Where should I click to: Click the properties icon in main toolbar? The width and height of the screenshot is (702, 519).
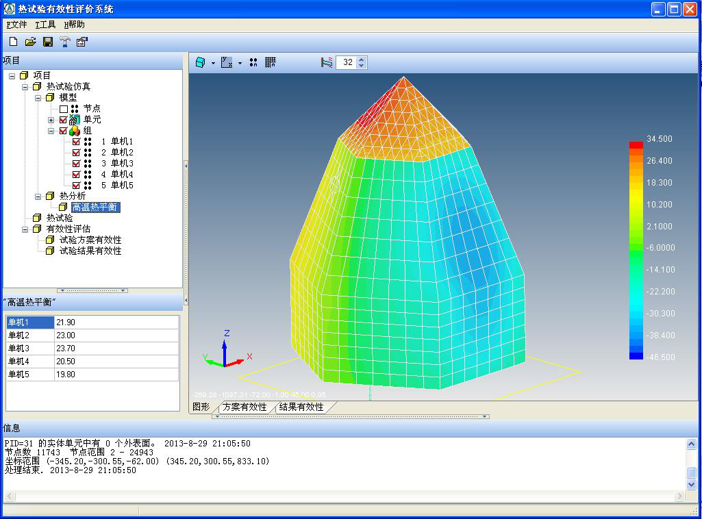82,42
